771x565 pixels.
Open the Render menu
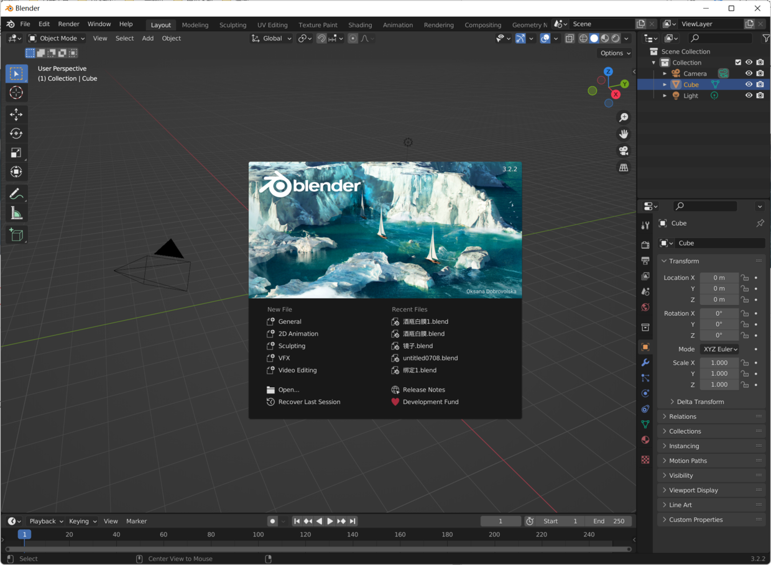pyautogui.click(x=68, y=24)
